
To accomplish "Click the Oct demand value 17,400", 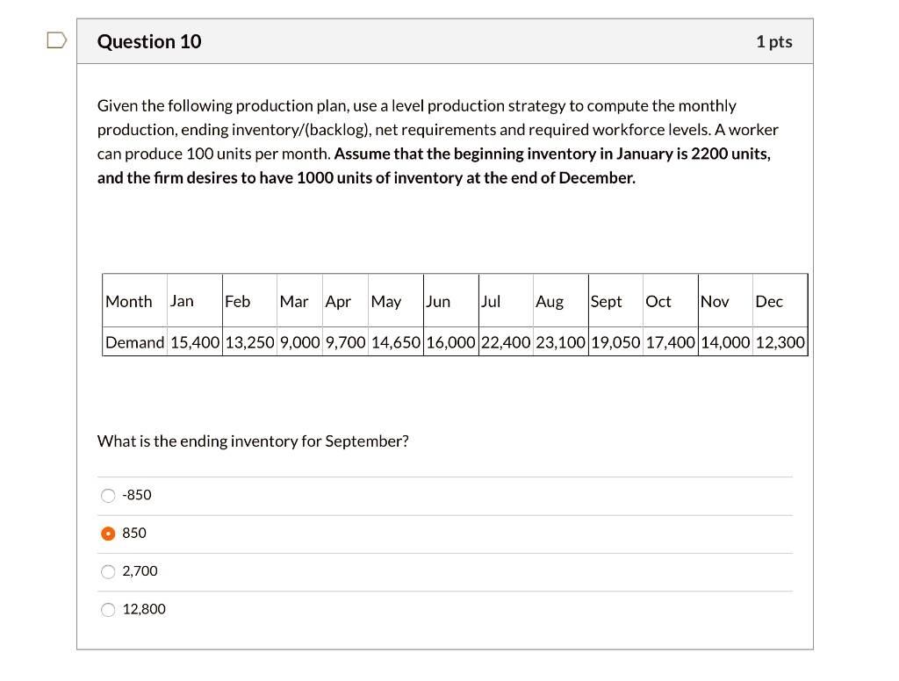I will tap(670, 342).
